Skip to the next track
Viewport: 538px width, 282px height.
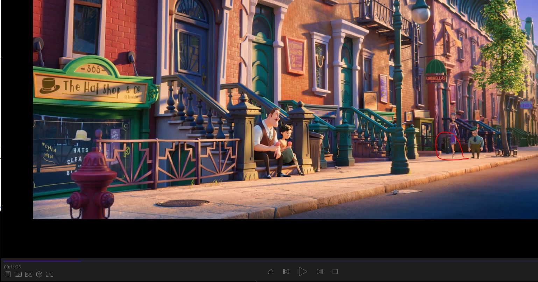[319, 272]
